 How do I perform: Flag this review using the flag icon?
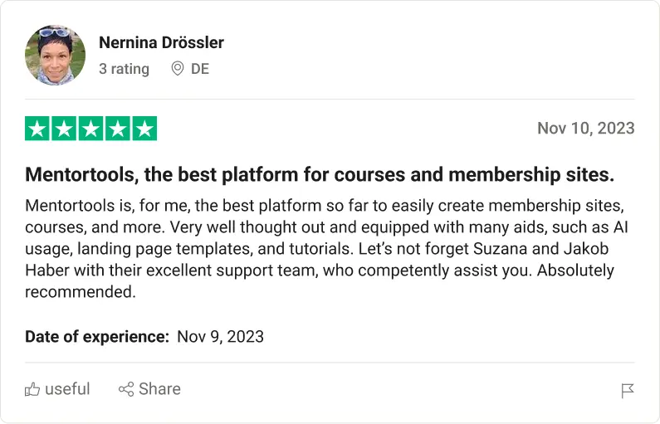coord(628,391)
